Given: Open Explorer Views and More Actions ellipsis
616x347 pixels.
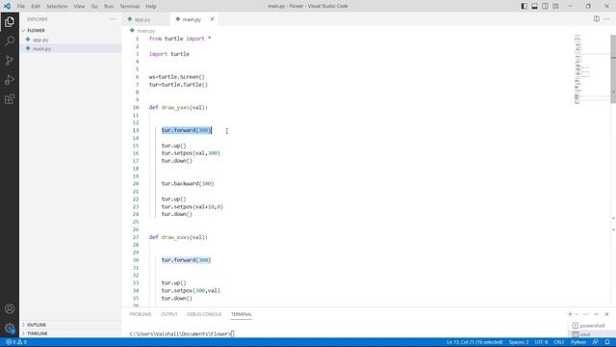Looking at the screenshot, I should [x=113, y=19].
